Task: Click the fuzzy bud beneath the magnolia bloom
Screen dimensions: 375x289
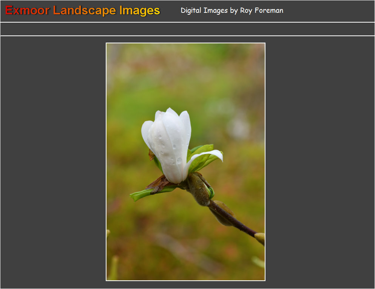Action: [x=199, y=189]
